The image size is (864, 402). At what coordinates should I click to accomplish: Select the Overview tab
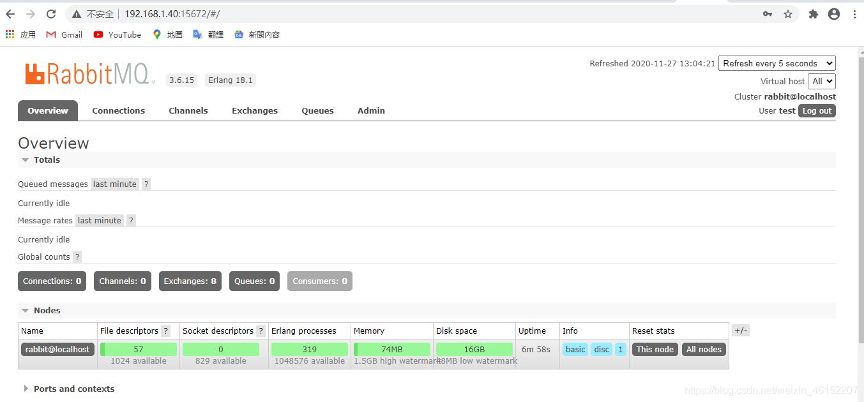click(x=48, y=110)
